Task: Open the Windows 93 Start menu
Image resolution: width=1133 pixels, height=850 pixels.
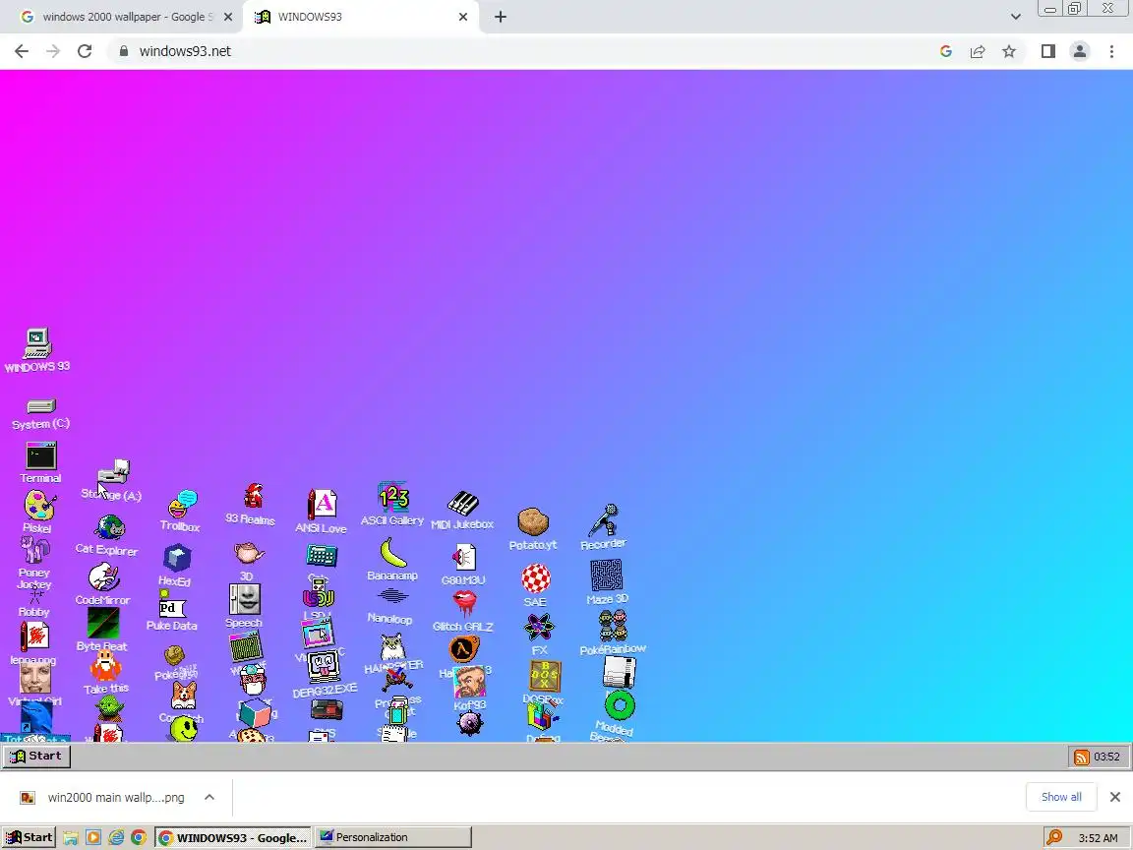Action: tap(36, 756)
